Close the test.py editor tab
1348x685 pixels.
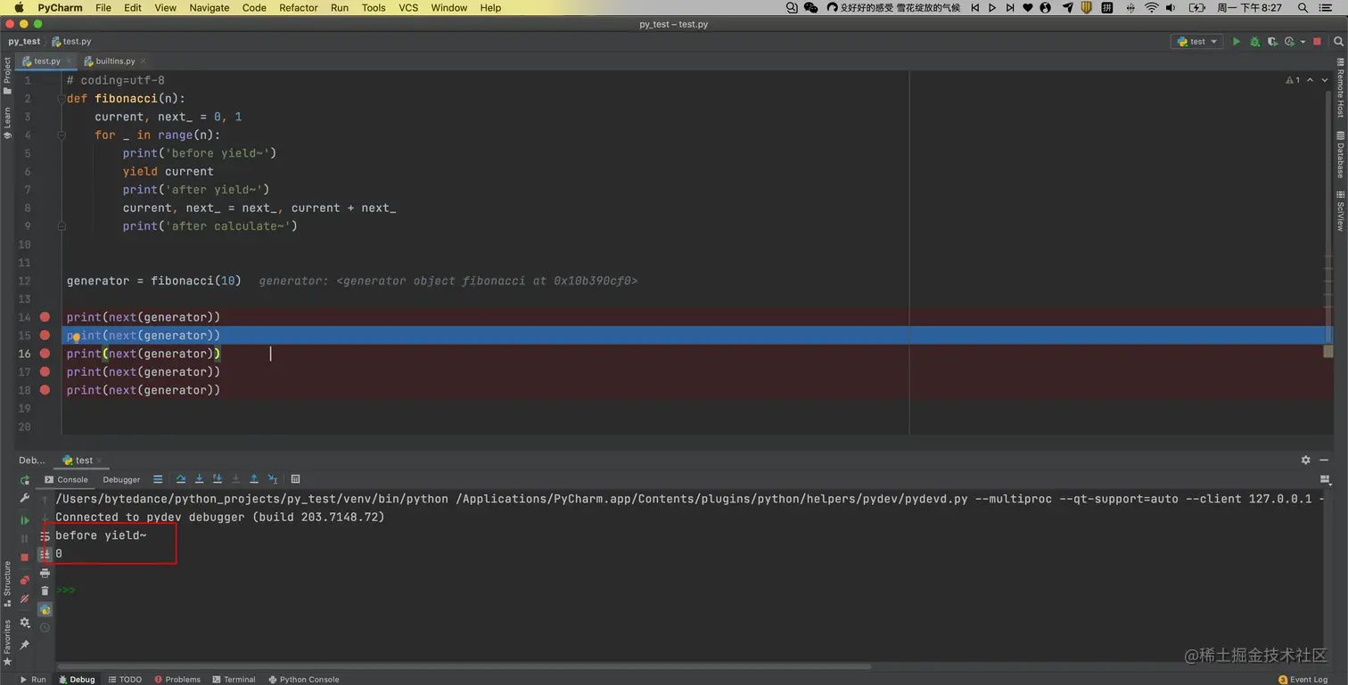coord(69,61)
